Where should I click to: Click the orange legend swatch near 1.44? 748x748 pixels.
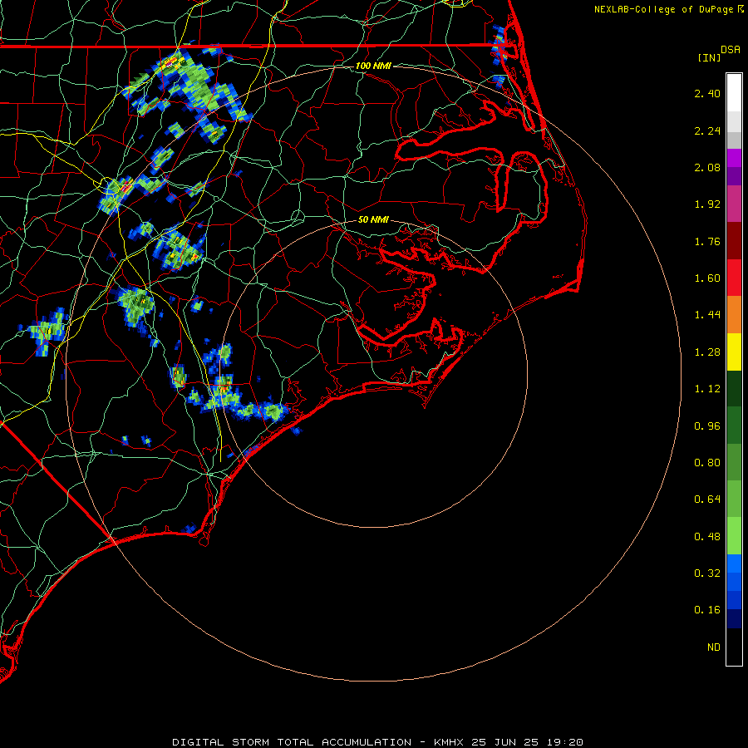click(734, 315)
